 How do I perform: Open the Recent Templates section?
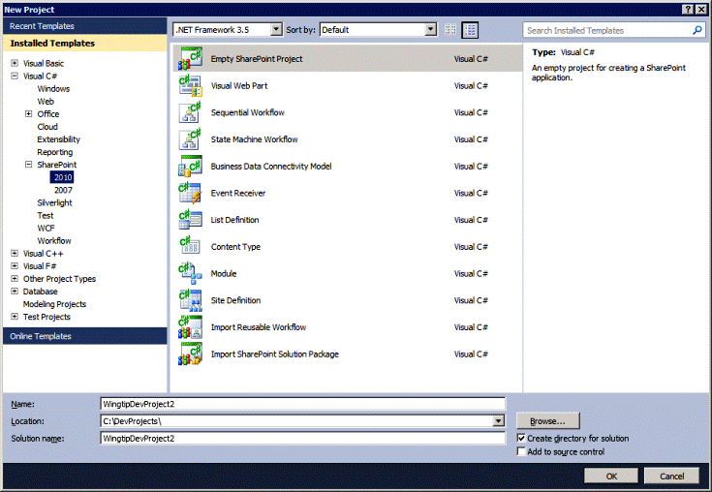[x=85, y=26]
